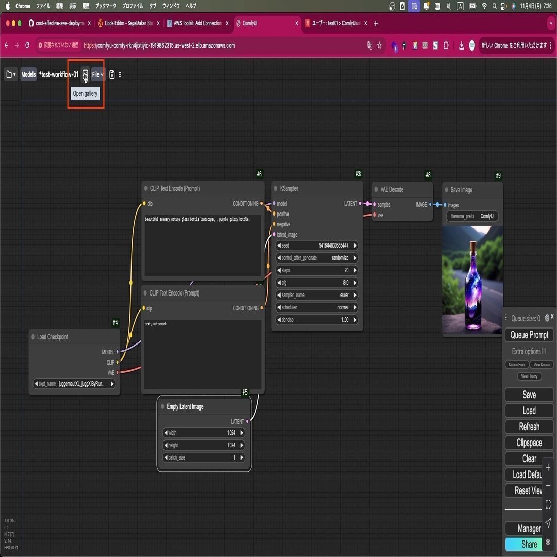557x557 pixels.
Task: Switch to AWS Toolkit: Add Connection tab
Action: (198, 23)
